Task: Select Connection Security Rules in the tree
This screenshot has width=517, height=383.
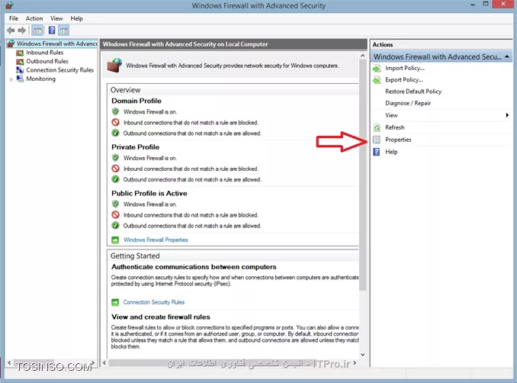Action: [59, 70]
